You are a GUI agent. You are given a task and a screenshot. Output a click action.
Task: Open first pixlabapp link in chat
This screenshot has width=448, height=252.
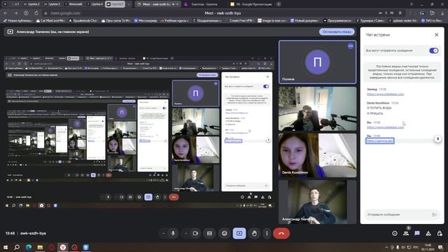[x=385, y=94]
